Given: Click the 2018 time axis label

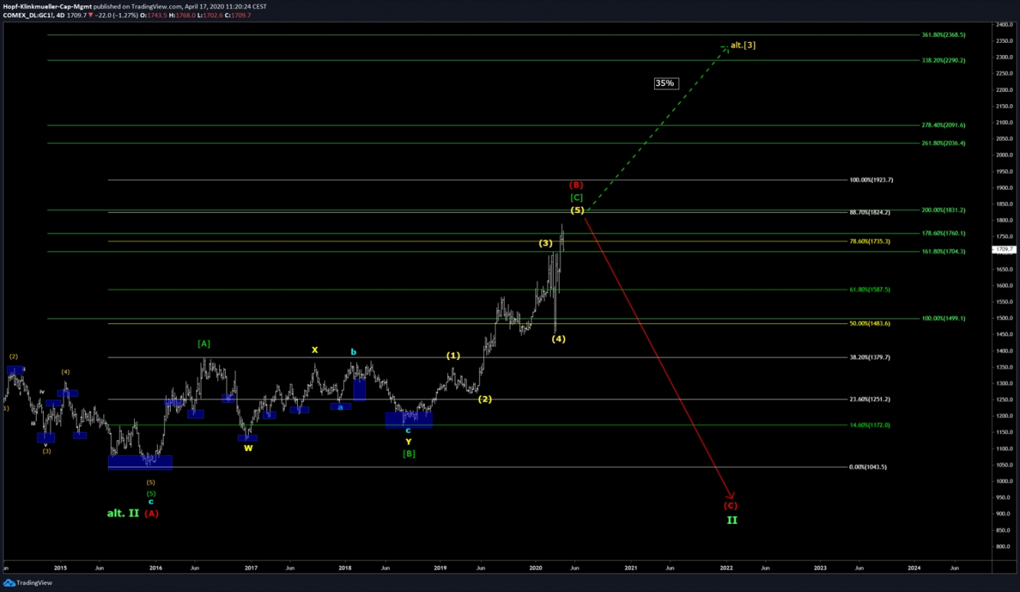Looking at the screenshot, I should click(345, 568).
